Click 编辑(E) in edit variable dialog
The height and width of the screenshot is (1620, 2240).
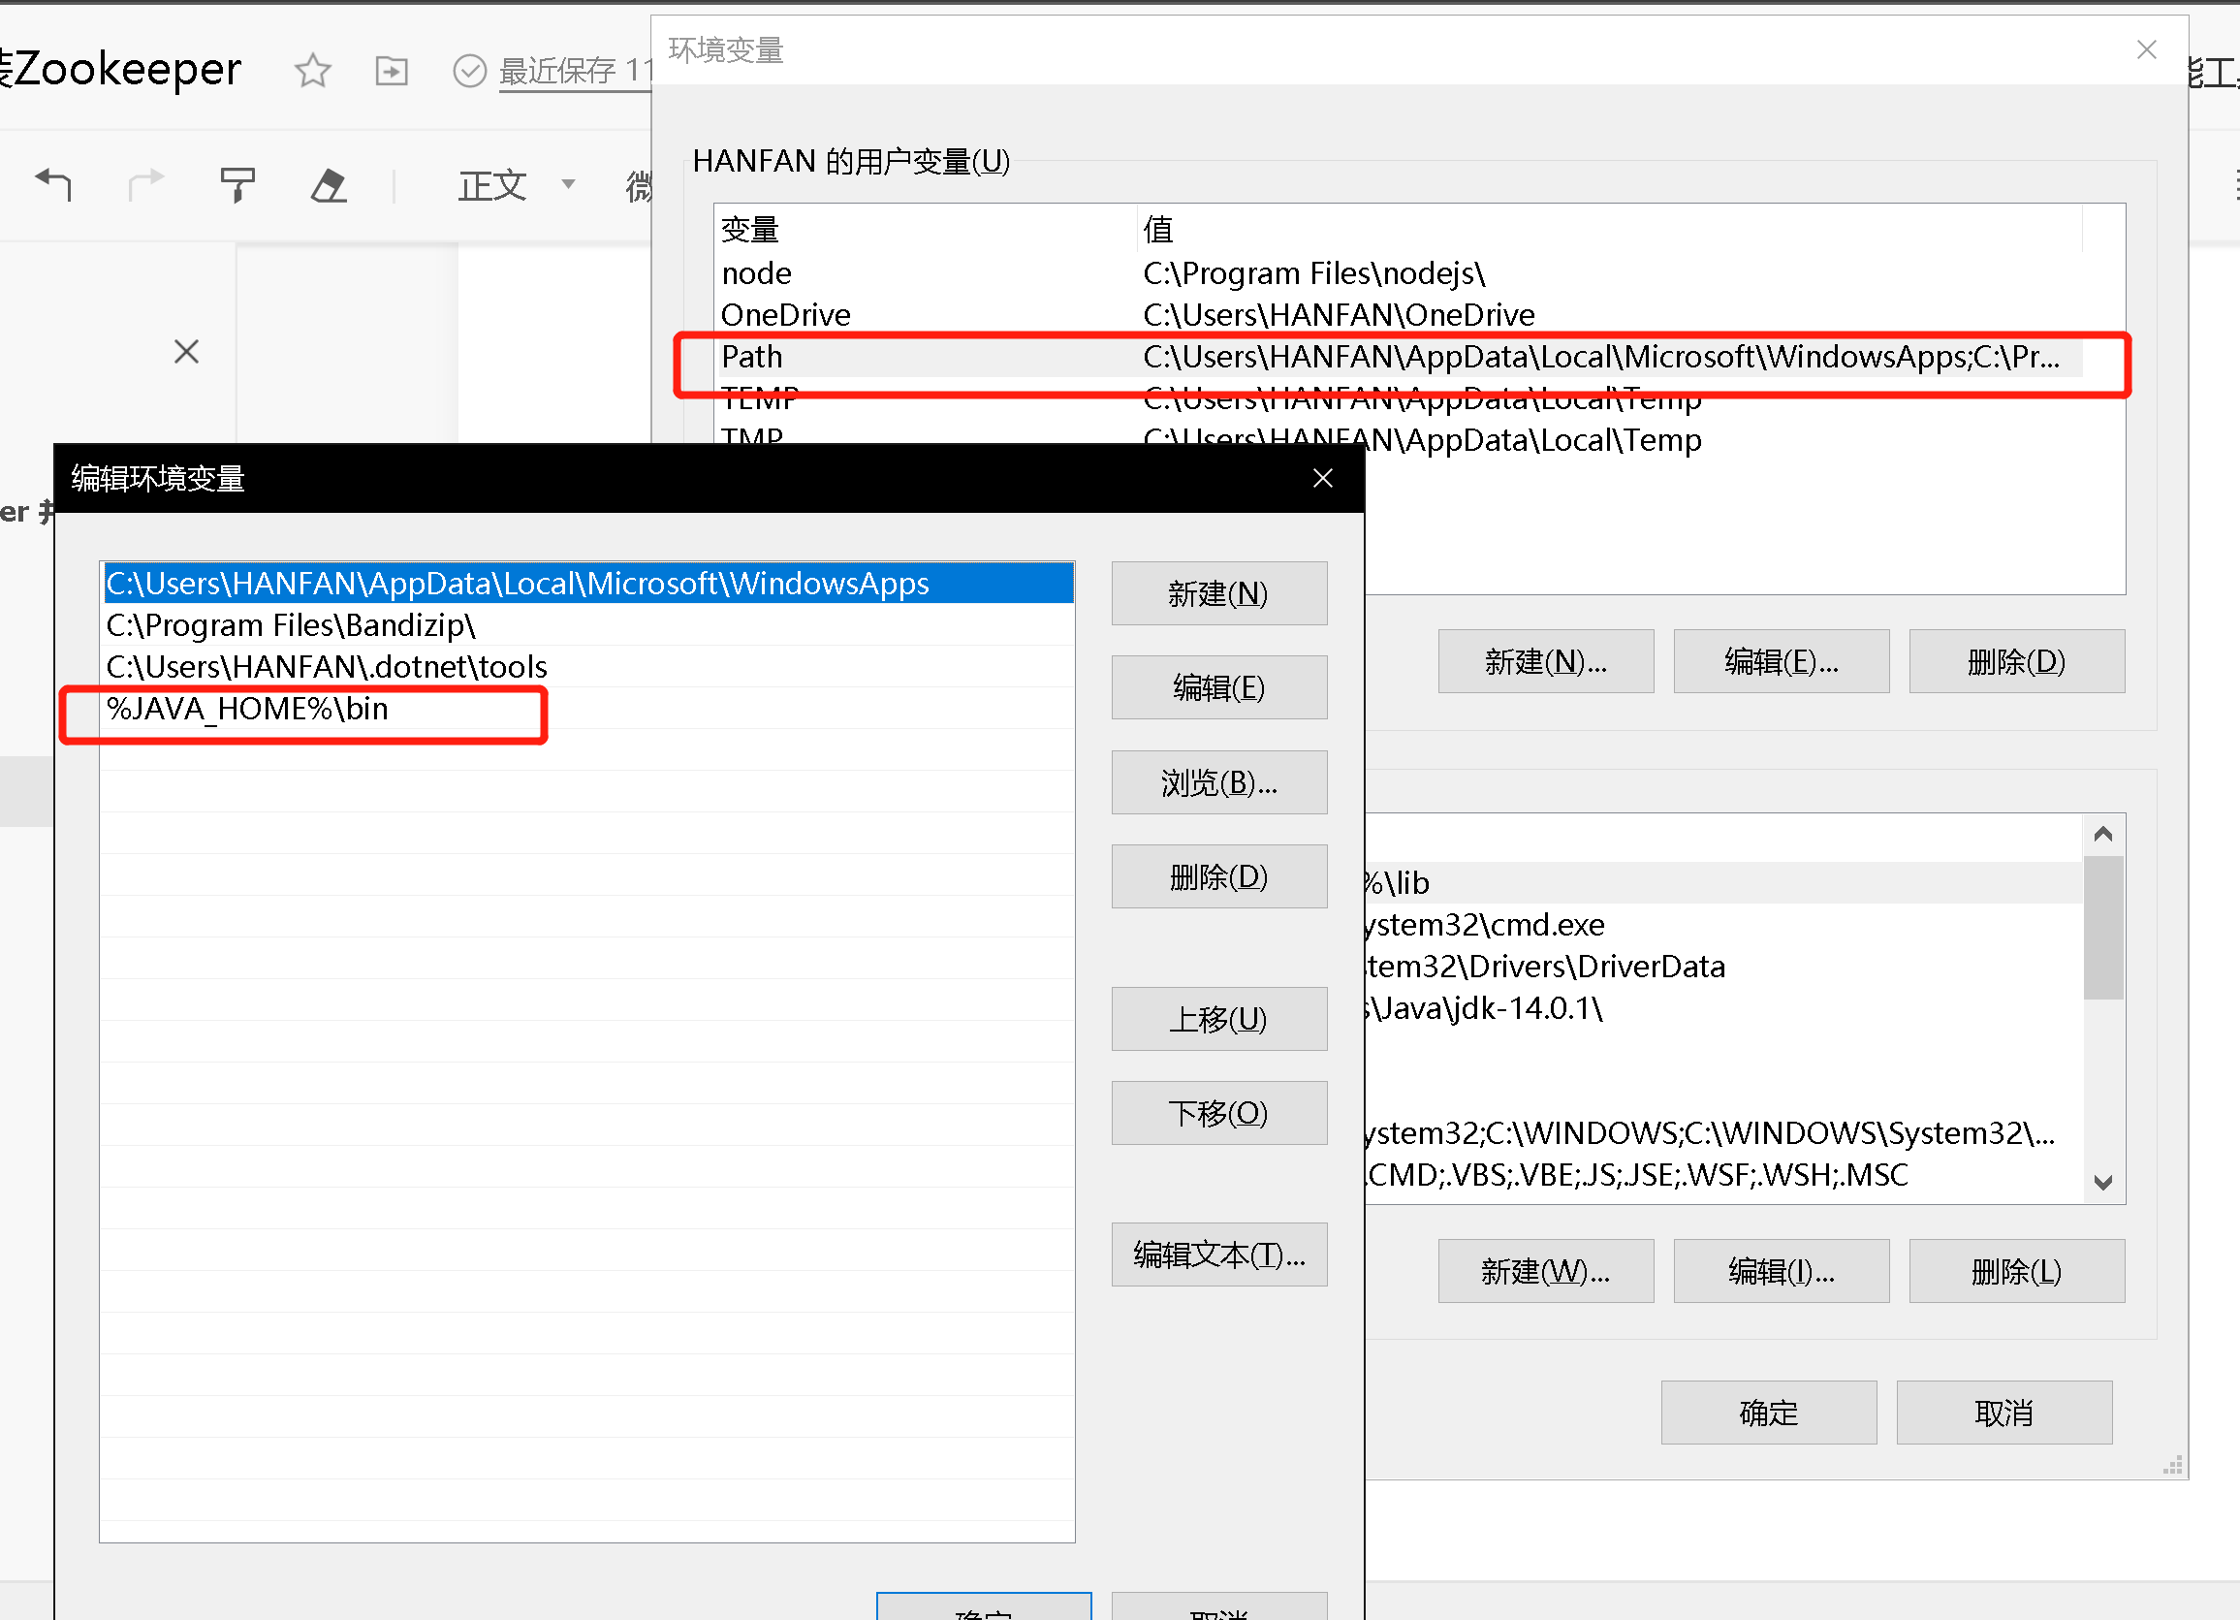(1218, 687)
